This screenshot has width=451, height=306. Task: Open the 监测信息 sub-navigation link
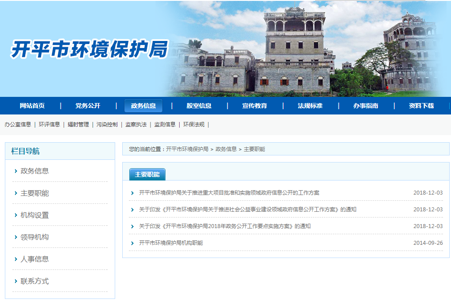point(165,124)
